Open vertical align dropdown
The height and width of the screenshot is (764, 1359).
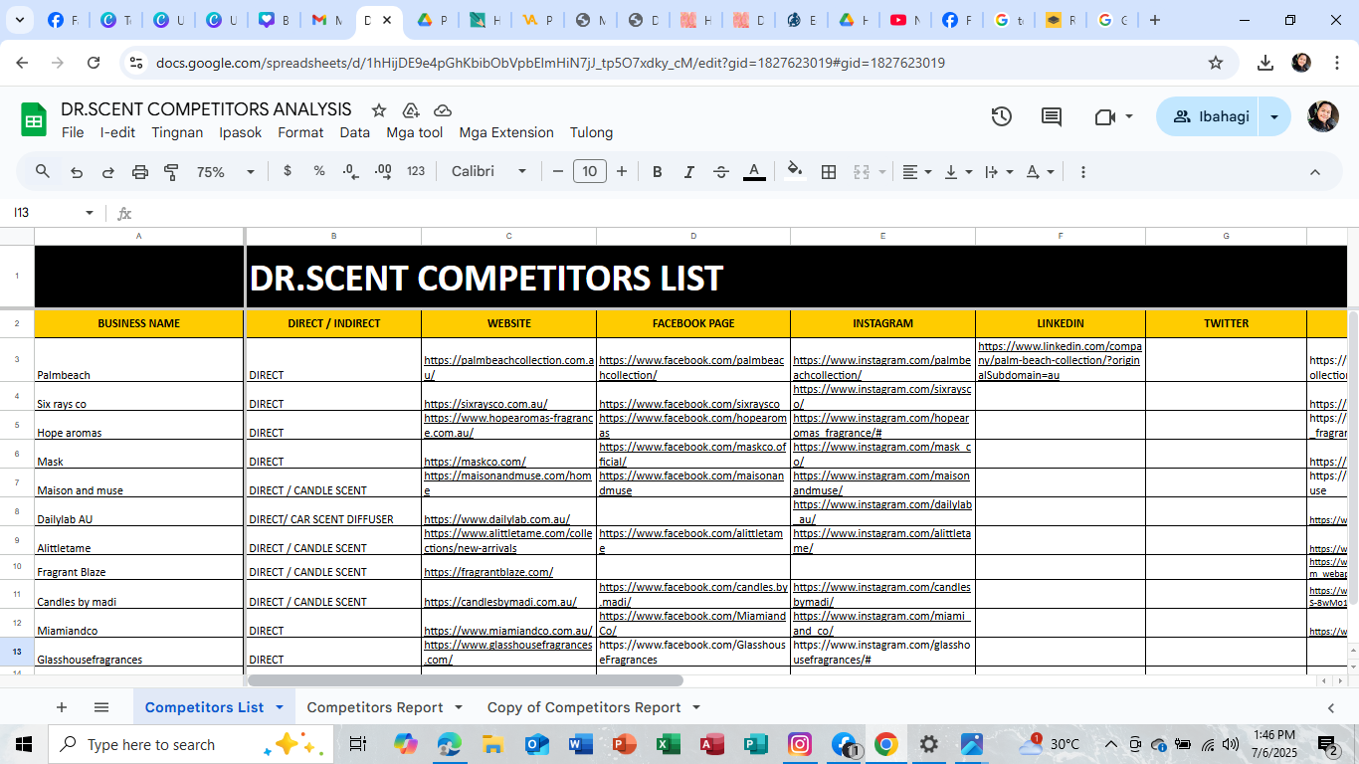click(957, 172)
